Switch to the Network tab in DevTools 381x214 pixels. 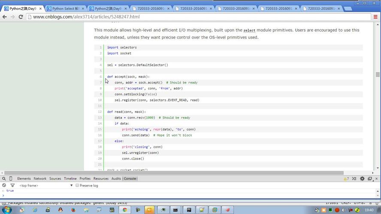(40, 178)
